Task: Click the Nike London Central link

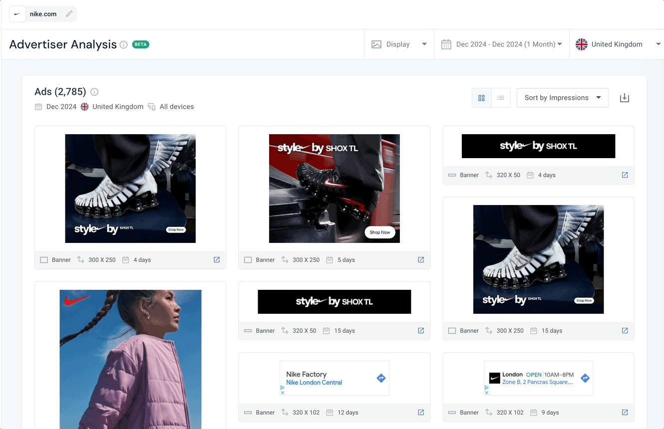Action: (314, 383)
